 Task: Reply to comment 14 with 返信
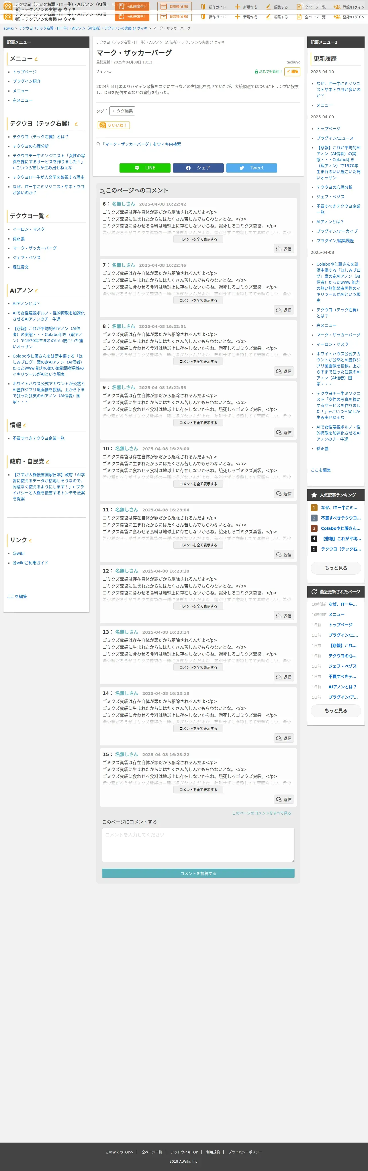click(x=284, y=738)
